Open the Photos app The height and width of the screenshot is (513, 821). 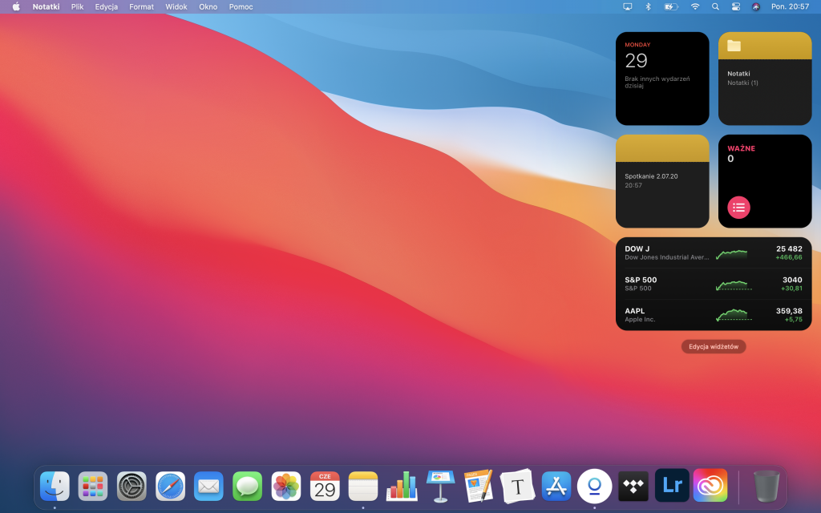click(x=285, y=486)
